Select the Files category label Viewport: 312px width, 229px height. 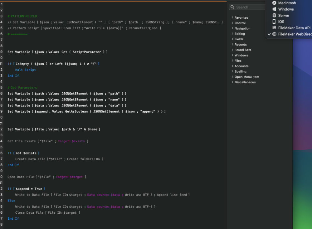pyautogui.click(x=238, y=61)
